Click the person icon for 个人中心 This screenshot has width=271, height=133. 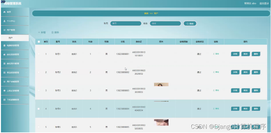[5, 21]
